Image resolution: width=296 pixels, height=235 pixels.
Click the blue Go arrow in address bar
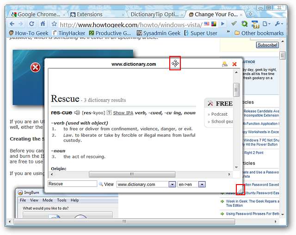click(223, 24)
